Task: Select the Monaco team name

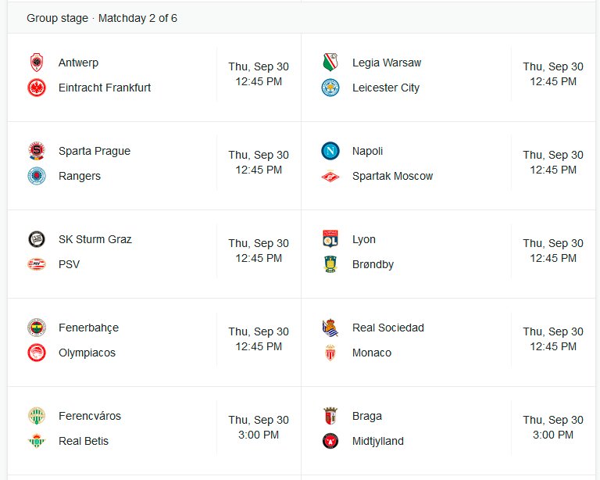Action: 372,353
